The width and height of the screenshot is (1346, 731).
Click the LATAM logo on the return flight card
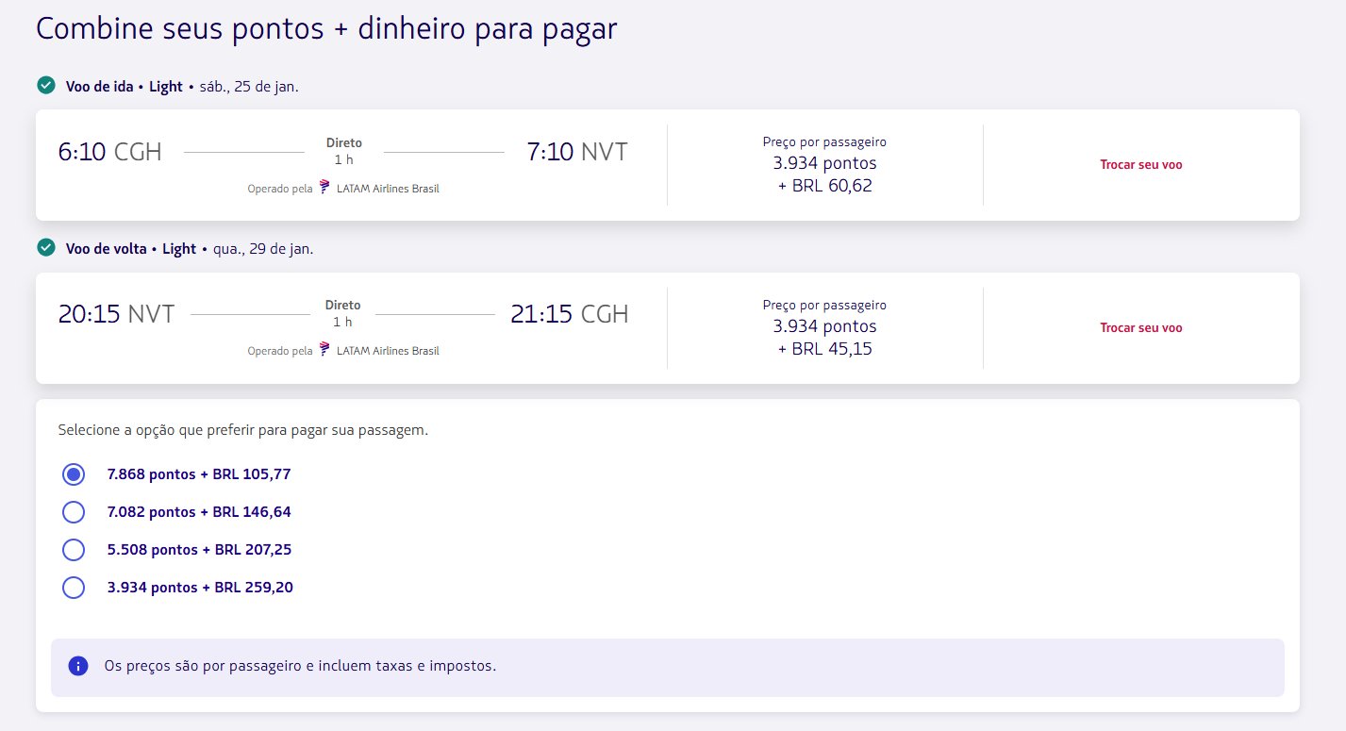point(324,349)
